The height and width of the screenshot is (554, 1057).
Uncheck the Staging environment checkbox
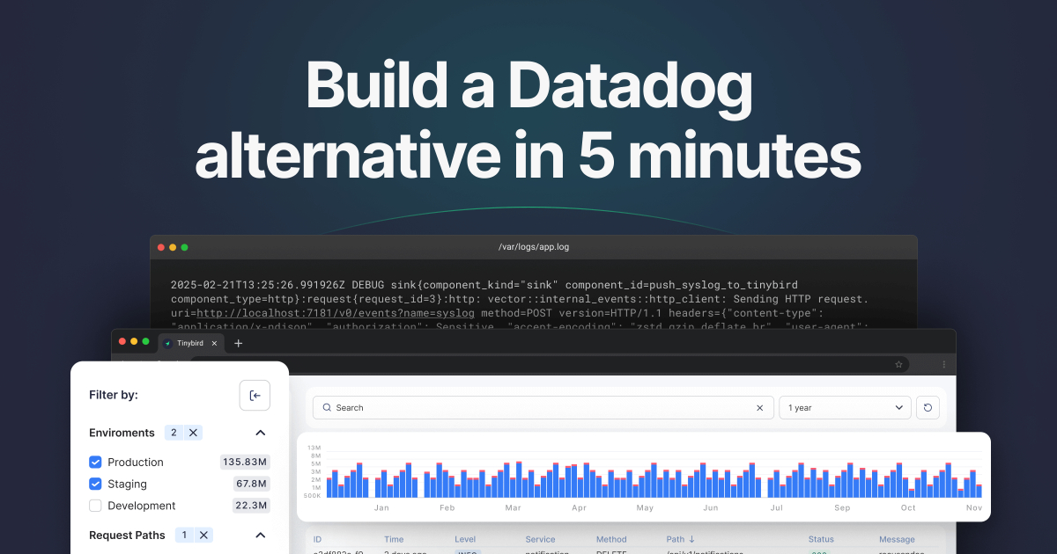tap(95, 484)
